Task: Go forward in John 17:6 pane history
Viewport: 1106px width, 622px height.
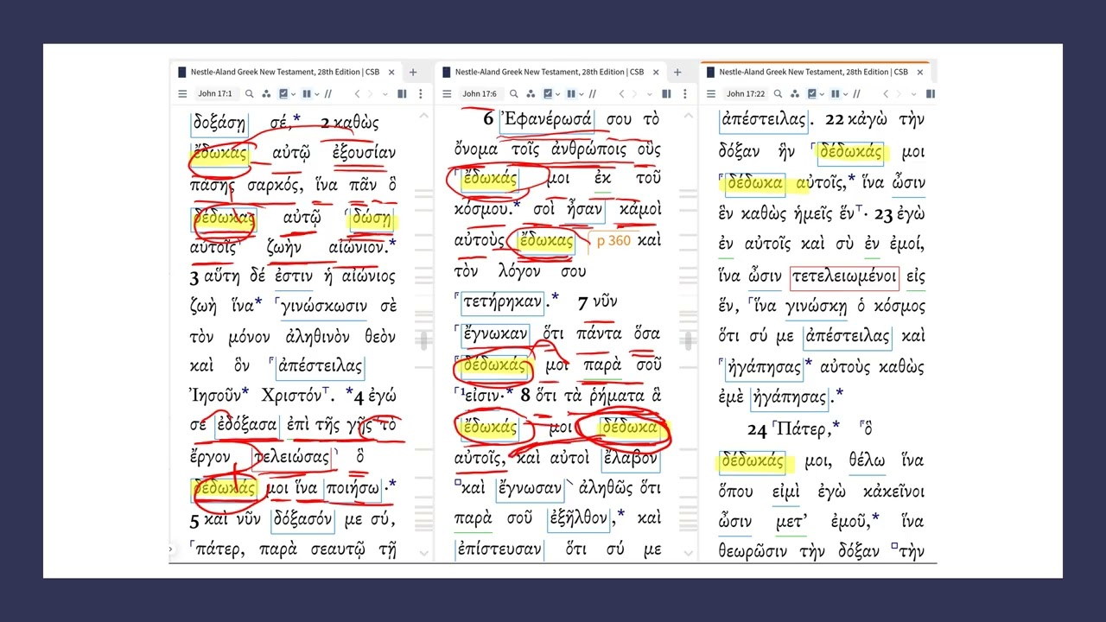Action: pyautogui.click(x=634, y=93)
